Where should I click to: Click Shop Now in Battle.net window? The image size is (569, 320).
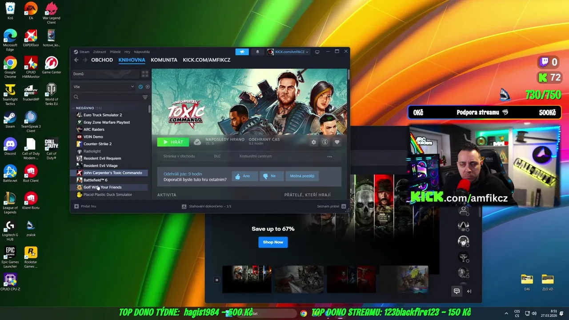point(273,242)
